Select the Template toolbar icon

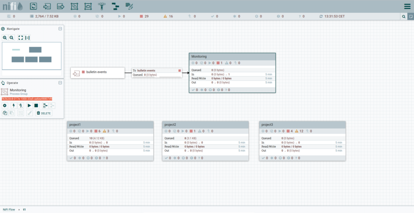tap(115, 6)
